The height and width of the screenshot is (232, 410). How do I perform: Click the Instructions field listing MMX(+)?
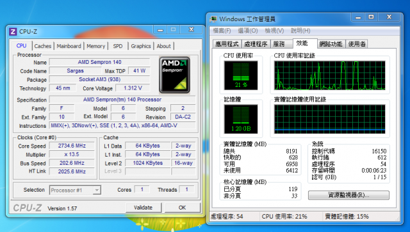click(x=122, y=125)
